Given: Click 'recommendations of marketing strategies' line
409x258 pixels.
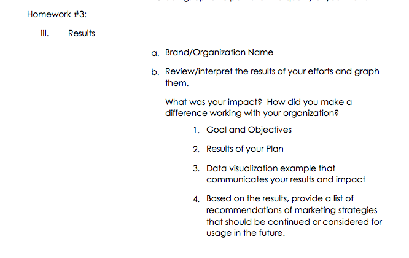Looking at the screenshot, I should pyautogui.click(x=292, y=210).
